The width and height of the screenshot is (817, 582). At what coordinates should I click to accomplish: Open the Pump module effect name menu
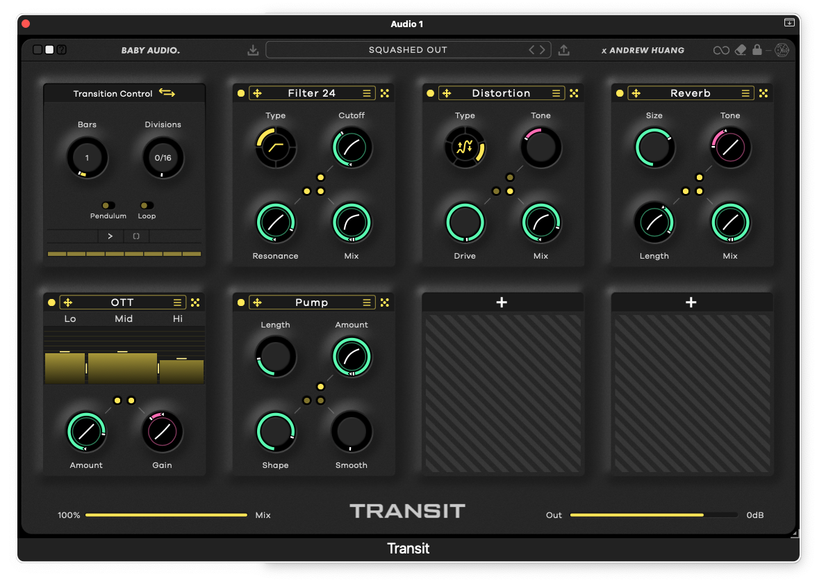coord(311,302)
